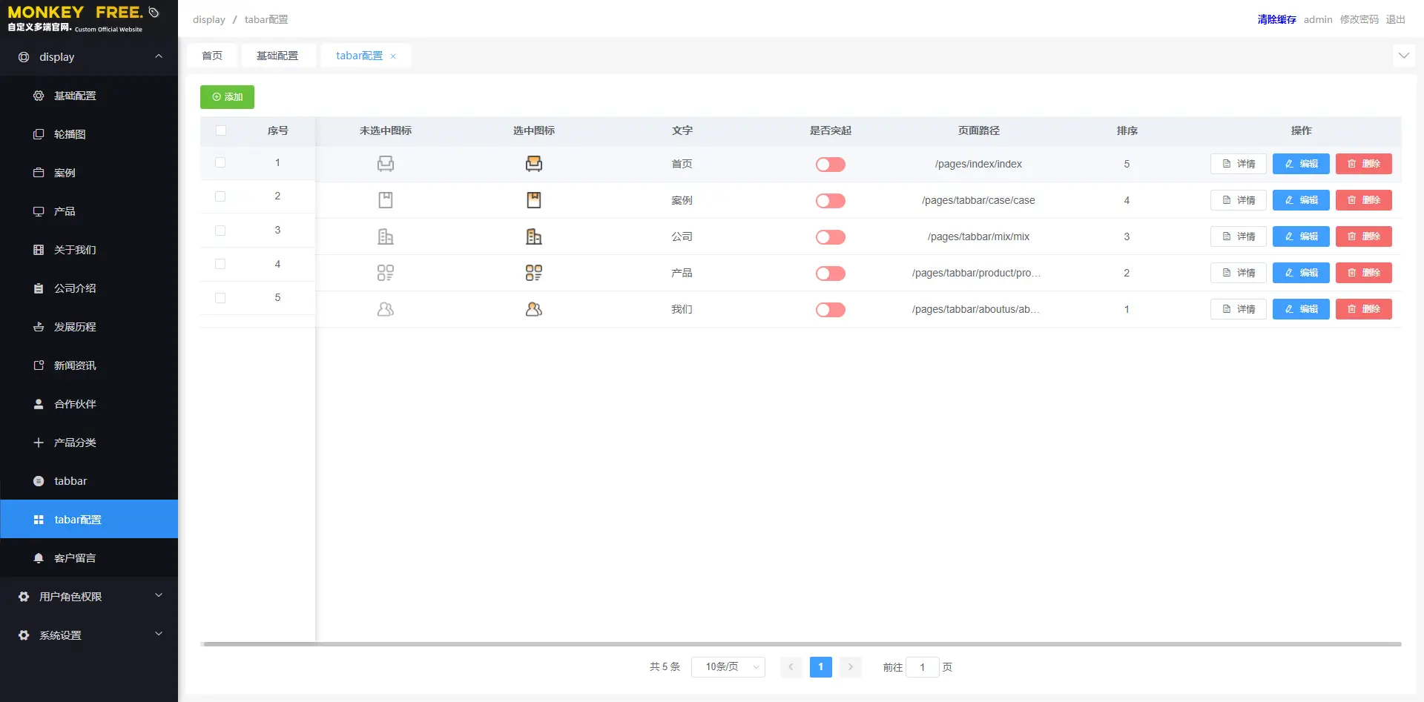Click the unselected icon in the 案例 row
Viewport: 1424px width, 702px height.
(x=385, y=200)
